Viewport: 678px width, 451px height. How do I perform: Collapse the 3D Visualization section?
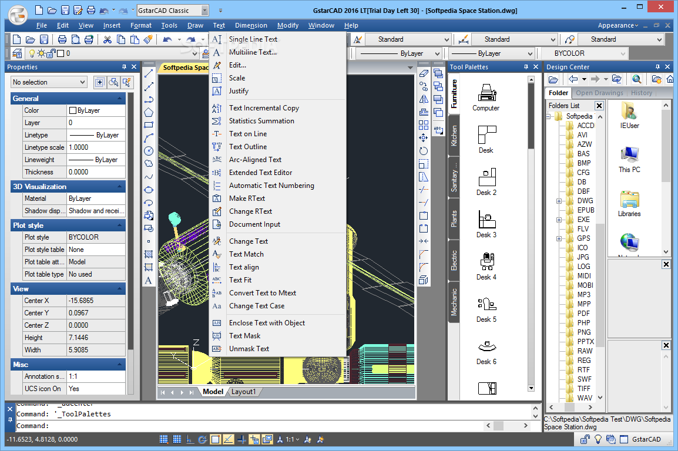pos(119,187)
